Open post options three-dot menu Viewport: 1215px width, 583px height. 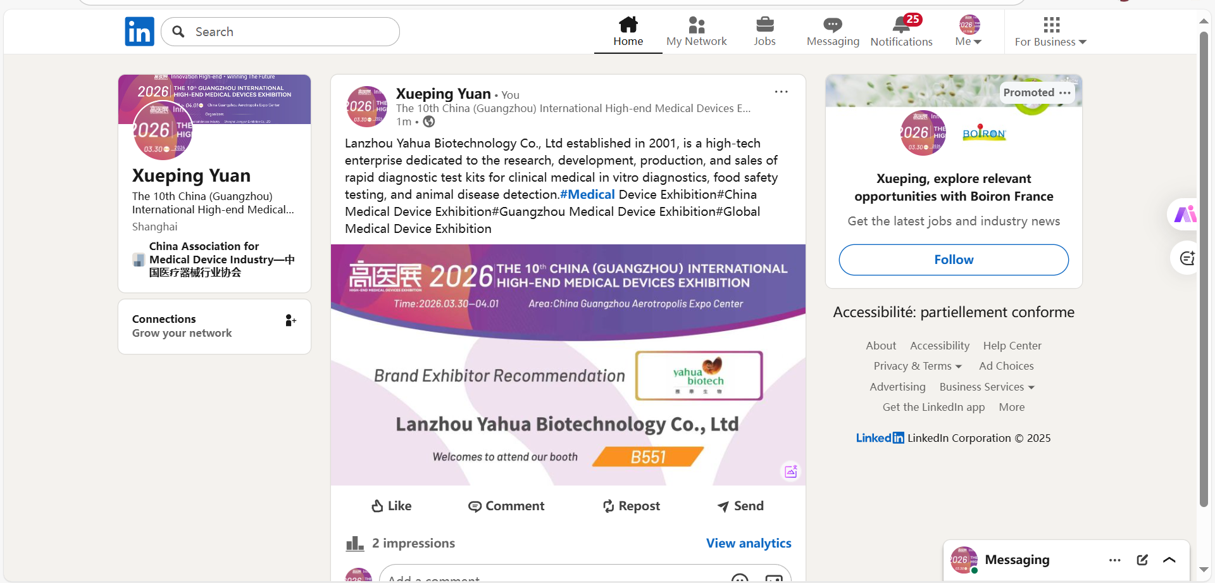coord(781,92)
